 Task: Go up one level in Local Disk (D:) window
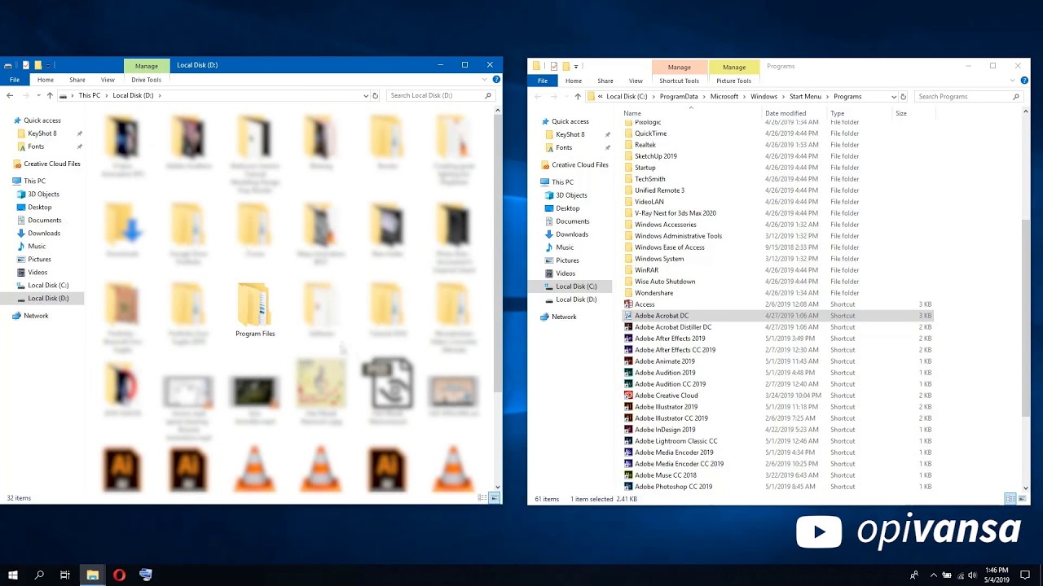pyautogui.click(x=50, y=95)
